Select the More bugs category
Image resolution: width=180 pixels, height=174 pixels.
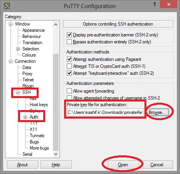[x=39, y=148]
